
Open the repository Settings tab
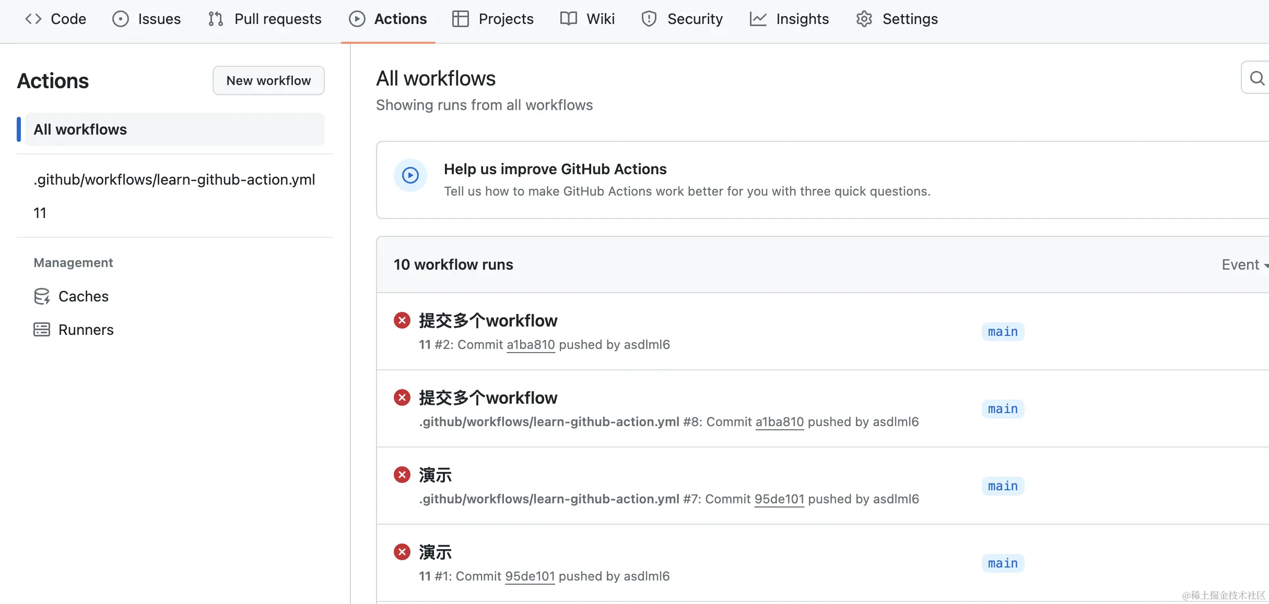click(x=897, y=19)
